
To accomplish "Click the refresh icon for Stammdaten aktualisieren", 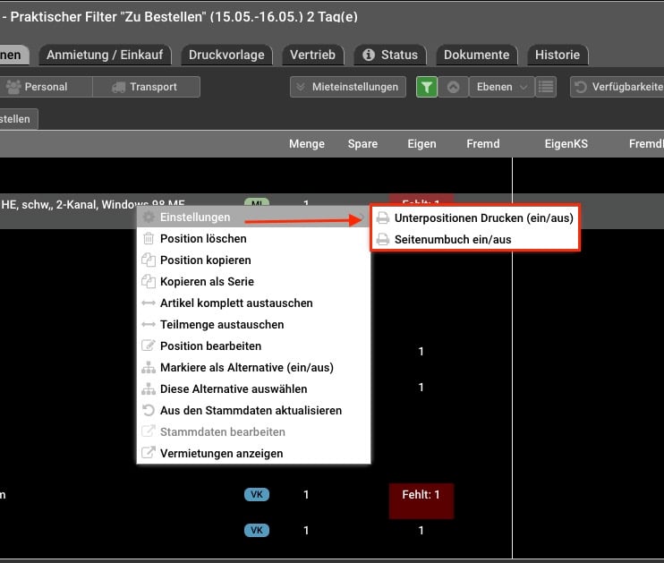I will pos(149,411).
